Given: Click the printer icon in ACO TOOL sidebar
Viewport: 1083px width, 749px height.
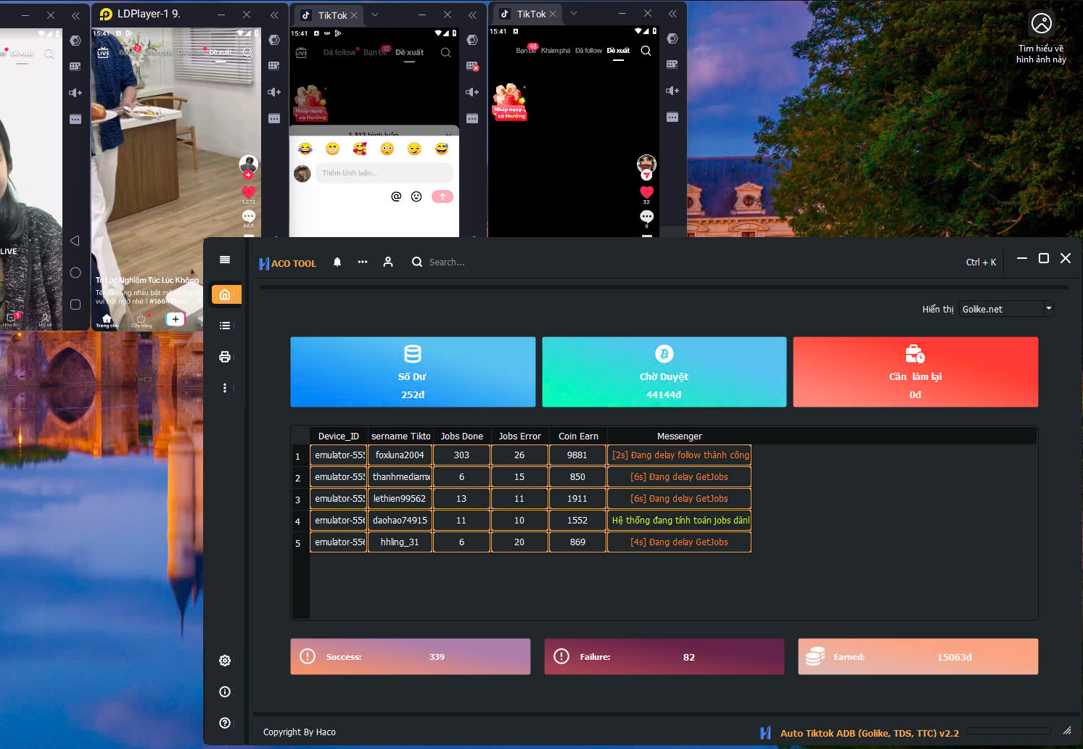Looking at the screenshot, I should click(225, 357).
